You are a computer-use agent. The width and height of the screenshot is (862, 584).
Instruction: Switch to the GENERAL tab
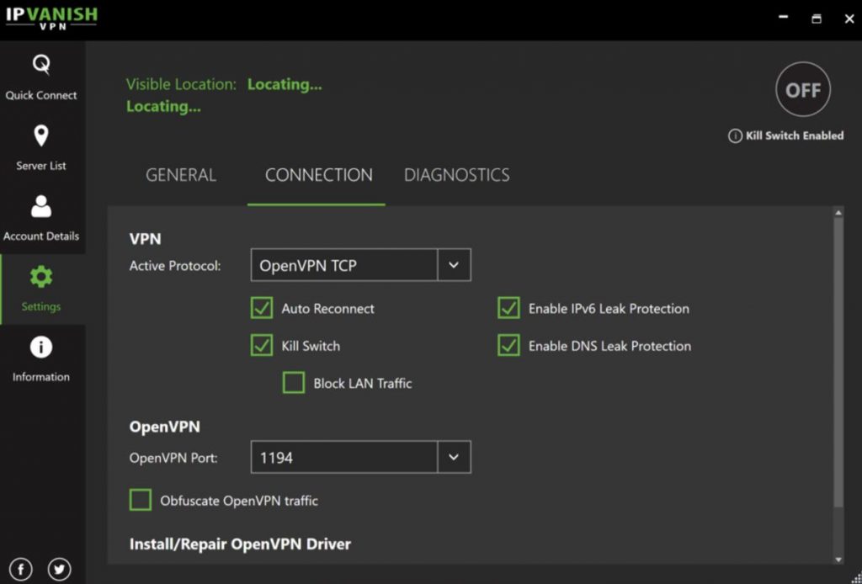(181, 175)
